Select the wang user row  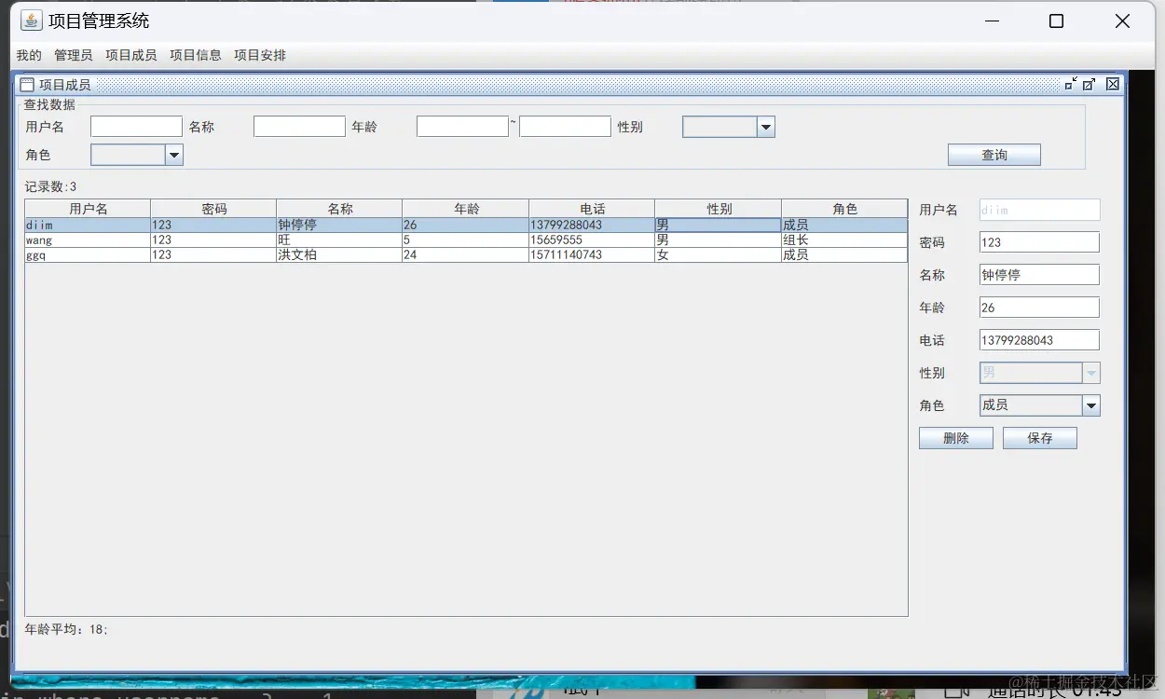(466, 240)
